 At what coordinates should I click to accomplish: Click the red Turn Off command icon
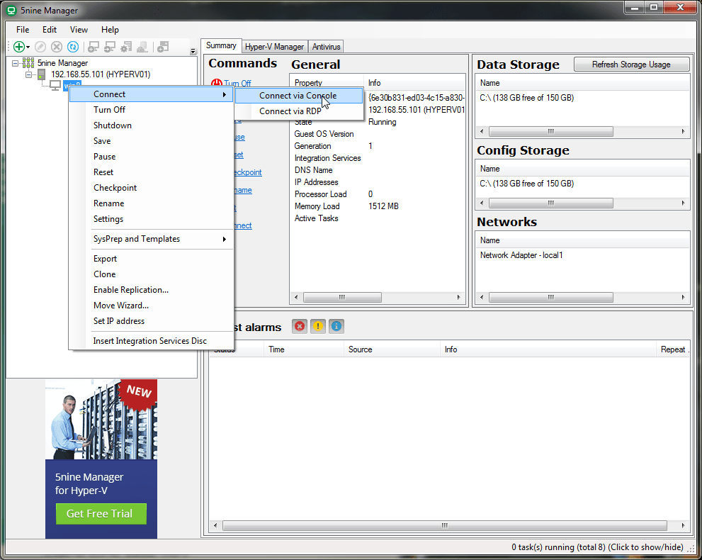point(217,84)
